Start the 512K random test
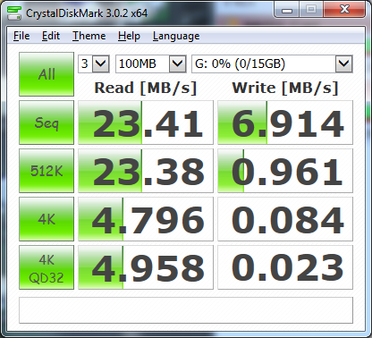Image resolution: width=372 pixels, height=338 pixels. point(46,171)
